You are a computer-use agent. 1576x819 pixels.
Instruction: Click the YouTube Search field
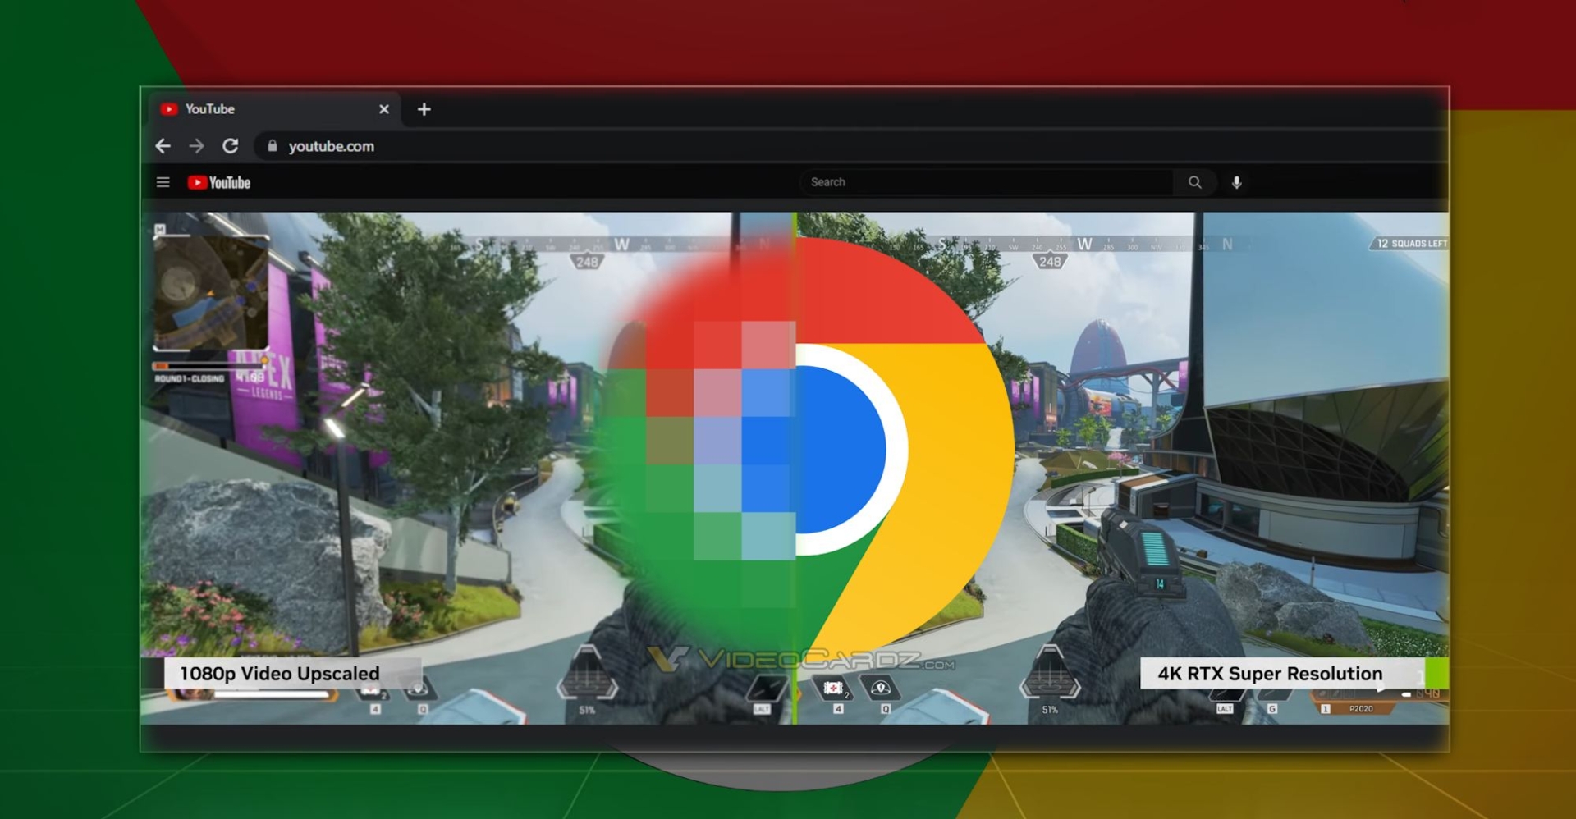pos(987,182)
